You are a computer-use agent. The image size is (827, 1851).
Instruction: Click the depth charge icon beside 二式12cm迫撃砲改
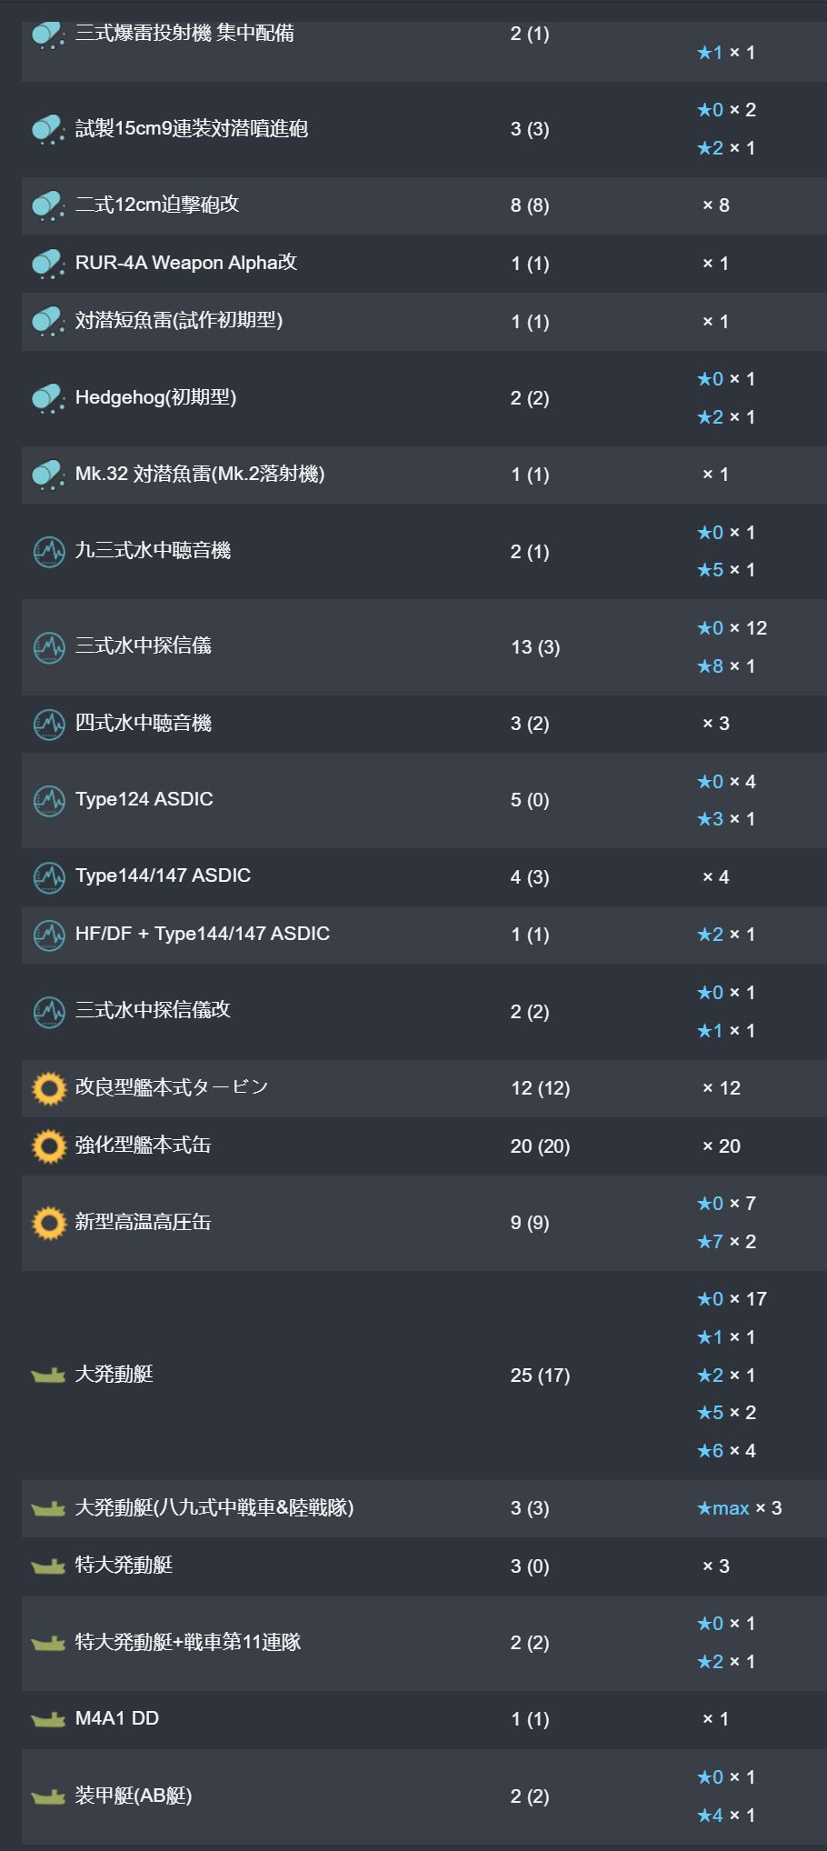coord(48,205)
